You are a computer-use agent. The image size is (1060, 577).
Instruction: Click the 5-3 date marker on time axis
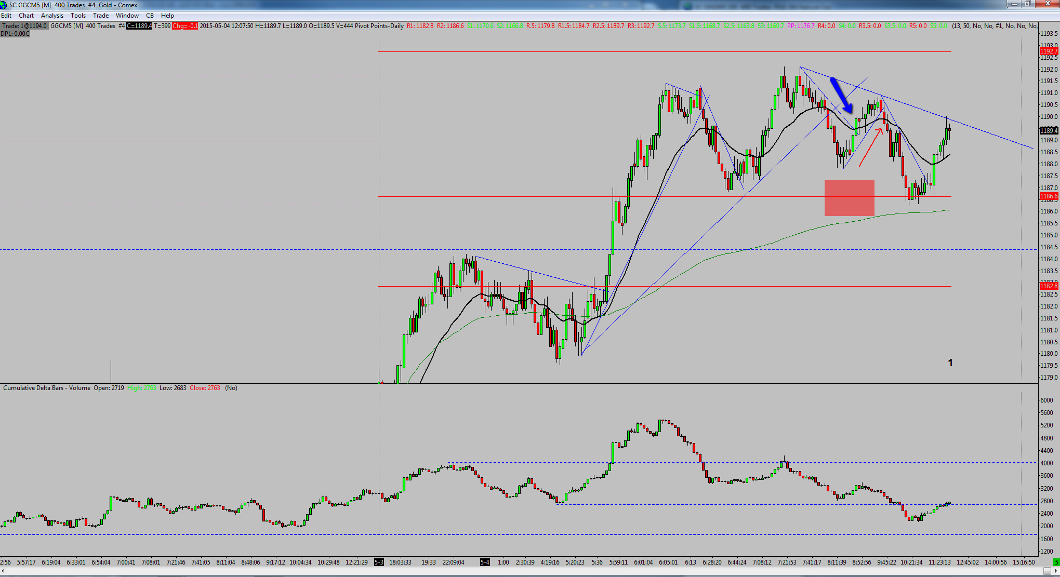tap(379, 562)
